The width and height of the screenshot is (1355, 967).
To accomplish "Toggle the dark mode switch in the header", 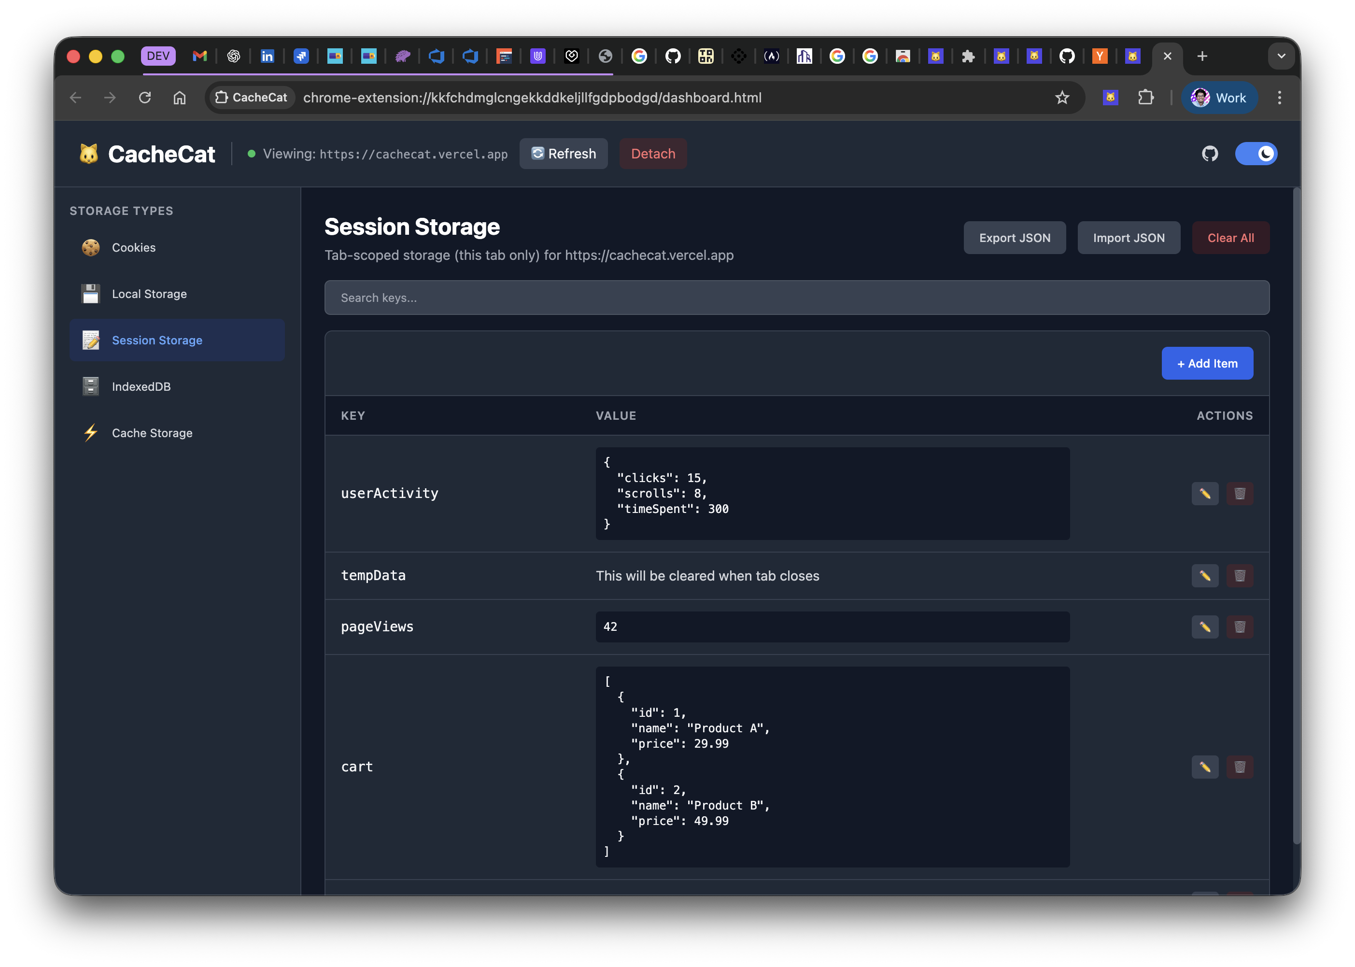I will 1257,154.
